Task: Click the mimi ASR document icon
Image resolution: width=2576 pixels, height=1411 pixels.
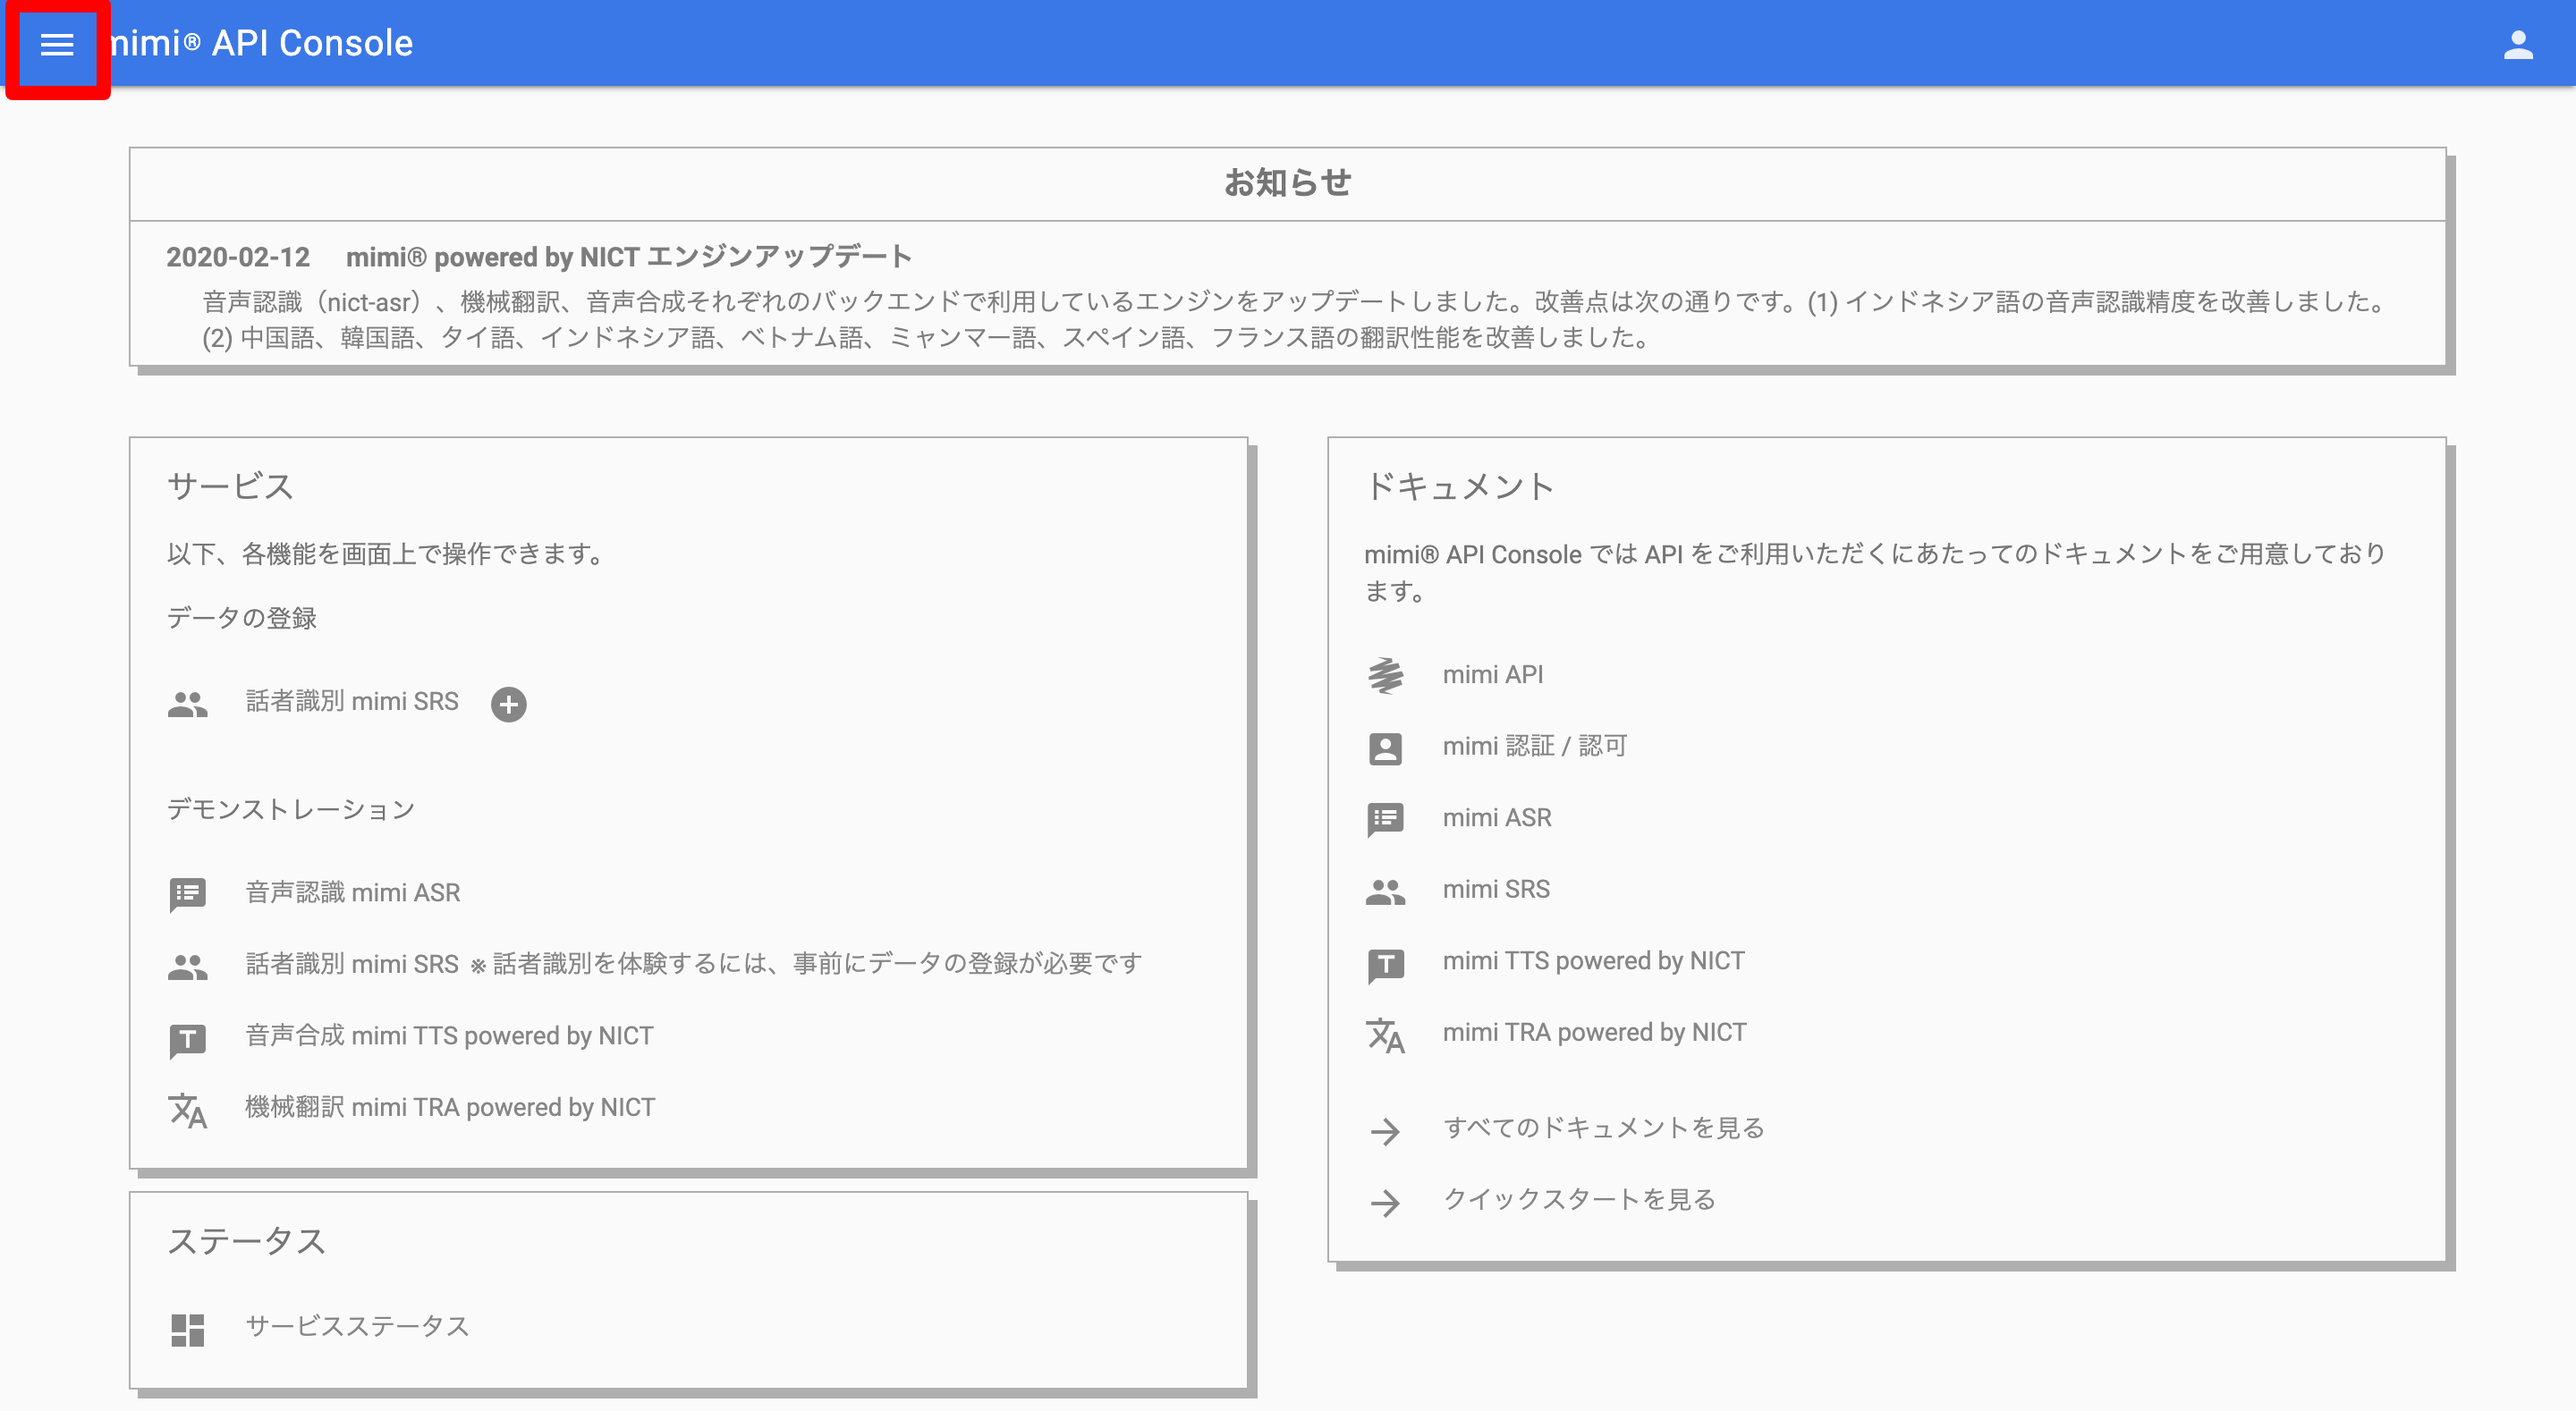Action: click(1385, 820)
